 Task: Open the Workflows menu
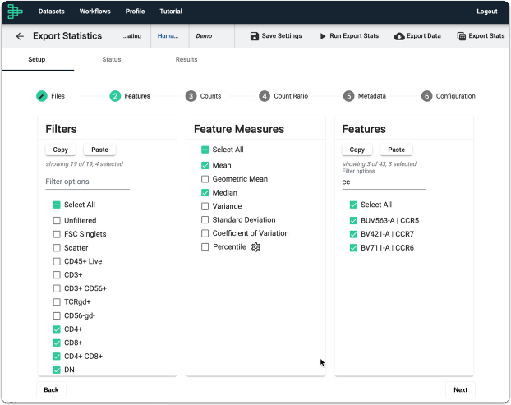pyautogui.click(x=94, y=12)
